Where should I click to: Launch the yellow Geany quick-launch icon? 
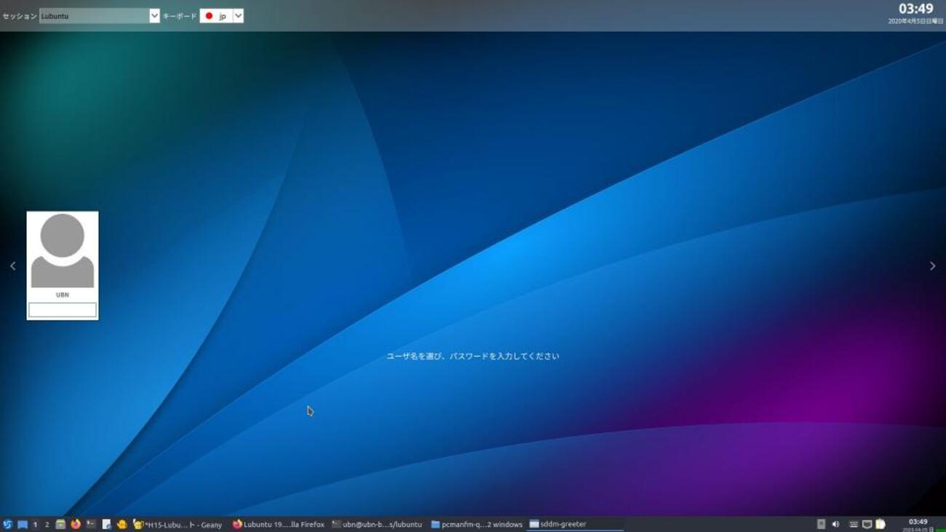[122, 524]
